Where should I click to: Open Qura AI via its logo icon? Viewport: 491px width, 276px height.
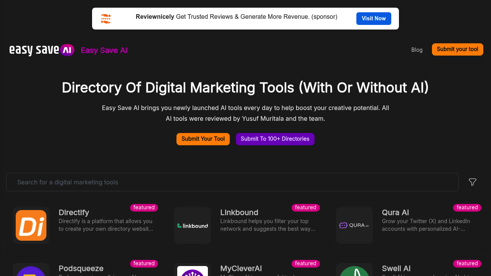point(354,225)
